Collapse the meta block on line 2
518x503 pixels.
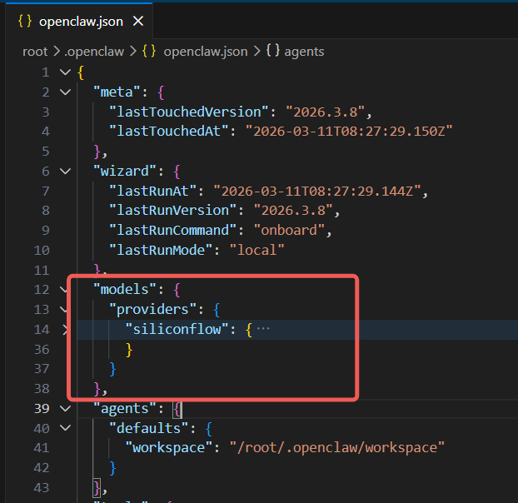pyautogui.click(x=66, y=92)
